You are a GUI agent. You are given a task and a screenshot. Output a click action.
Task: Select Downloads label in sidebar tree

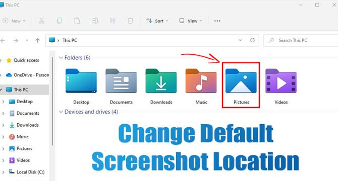click(28, 125)
